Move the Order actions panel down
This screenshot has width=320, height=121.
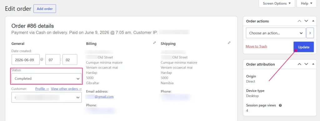(x=306, y=21)
